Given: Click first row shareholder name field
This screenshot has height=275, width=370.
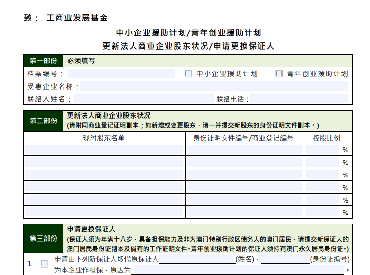Looking at the screenshot, I should click(x=104, y=150).
